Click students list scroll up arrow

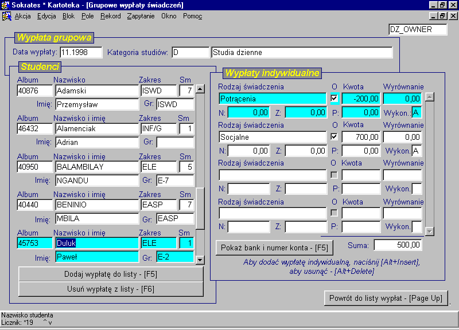coord(200,89)
